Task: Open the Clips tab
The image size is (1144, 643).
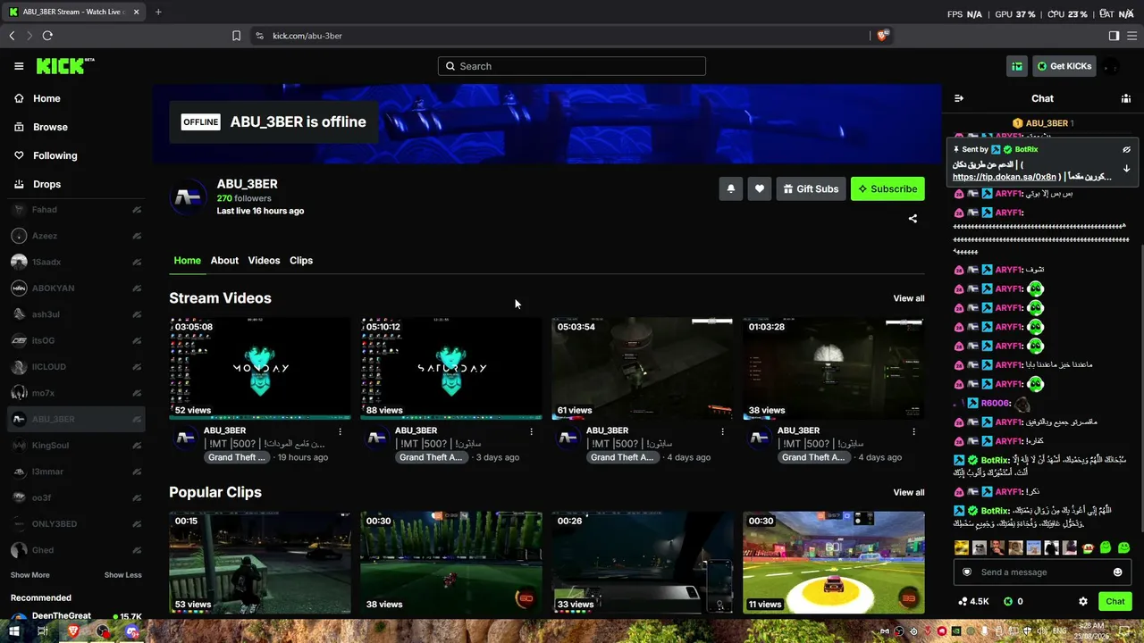Action: (x=301, y=261)
